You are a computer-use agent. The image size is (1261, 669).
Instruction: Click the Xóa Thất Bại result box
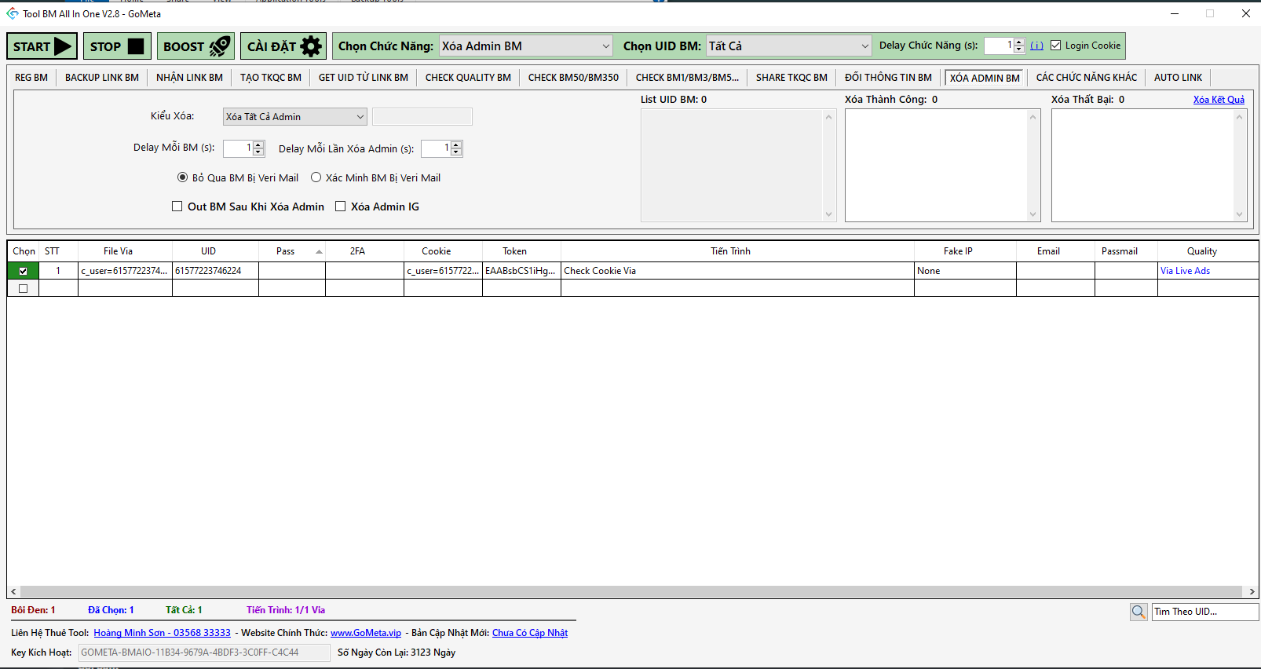(1150, 166)
